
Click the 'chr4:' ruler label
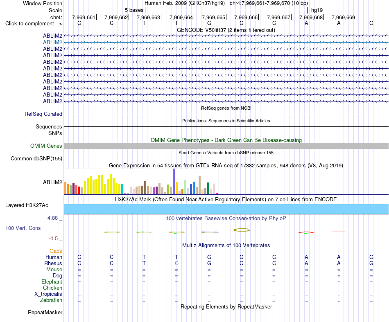click(56, 17)
